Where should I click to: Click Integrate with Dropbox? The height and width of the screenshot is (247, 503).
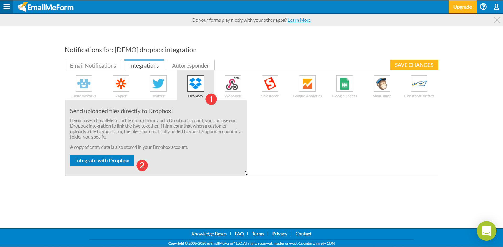102,161
